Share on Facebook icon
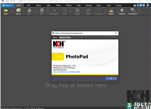The height and width of the screenshot is (109, 151). click(138, 5)
